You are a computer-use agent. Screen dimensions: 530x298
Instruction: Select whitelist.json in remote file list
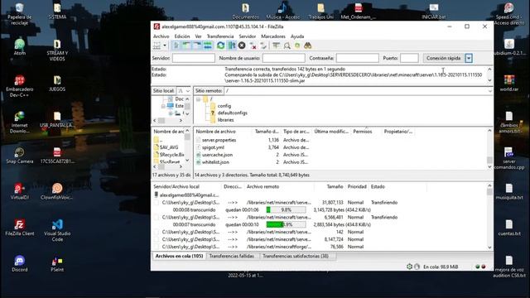click(x=215, y=162)
